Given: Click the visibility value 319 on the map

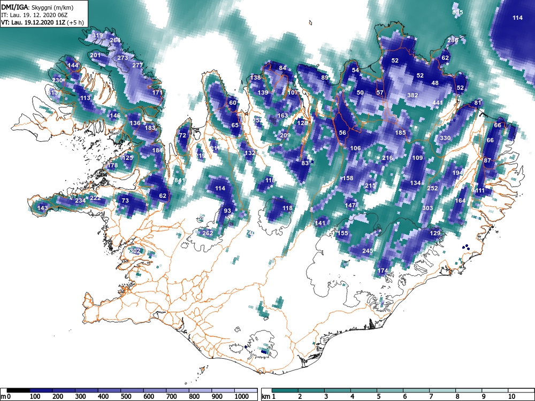Looking at the screenshot, I should (x=97, y=35).
